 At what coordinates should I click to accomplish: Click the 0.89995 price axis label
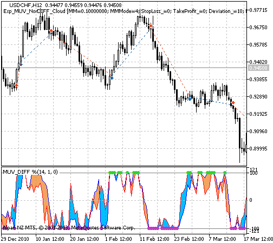(258, 149)
